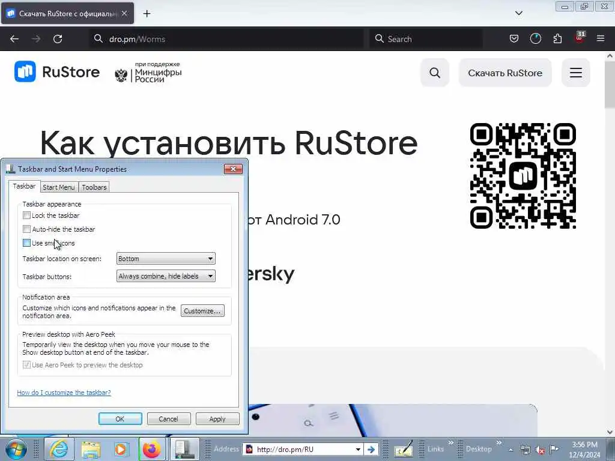The width and height of the screenshot is (615, 461).
Task: Click the RuStore QR code
Action: pos(523,176)
